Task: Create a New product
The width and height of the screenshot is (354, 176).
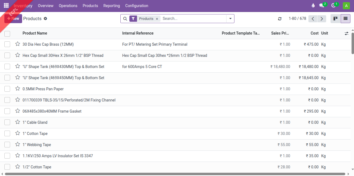Action: pyautogui.click(x=13, y=18)
